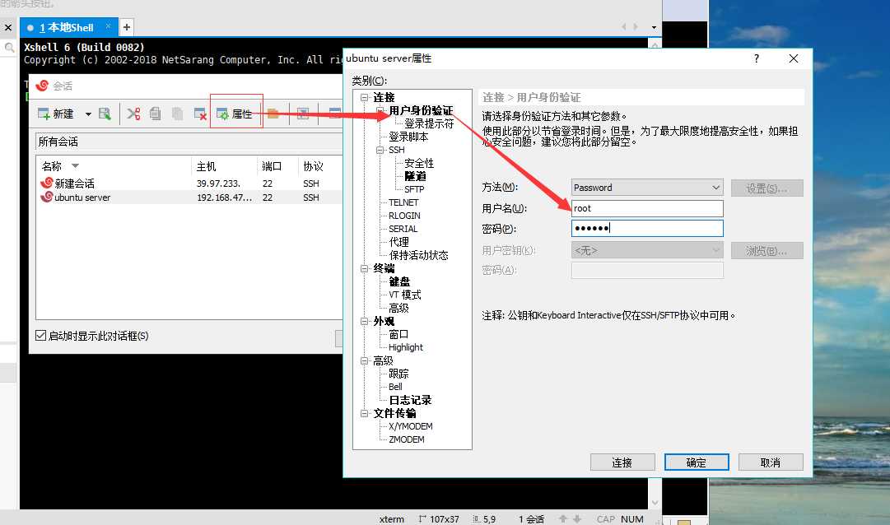Click the search magnifier icon in left sidebar
Viewport: 890px width, 525px height.
(x=10, y=48)
